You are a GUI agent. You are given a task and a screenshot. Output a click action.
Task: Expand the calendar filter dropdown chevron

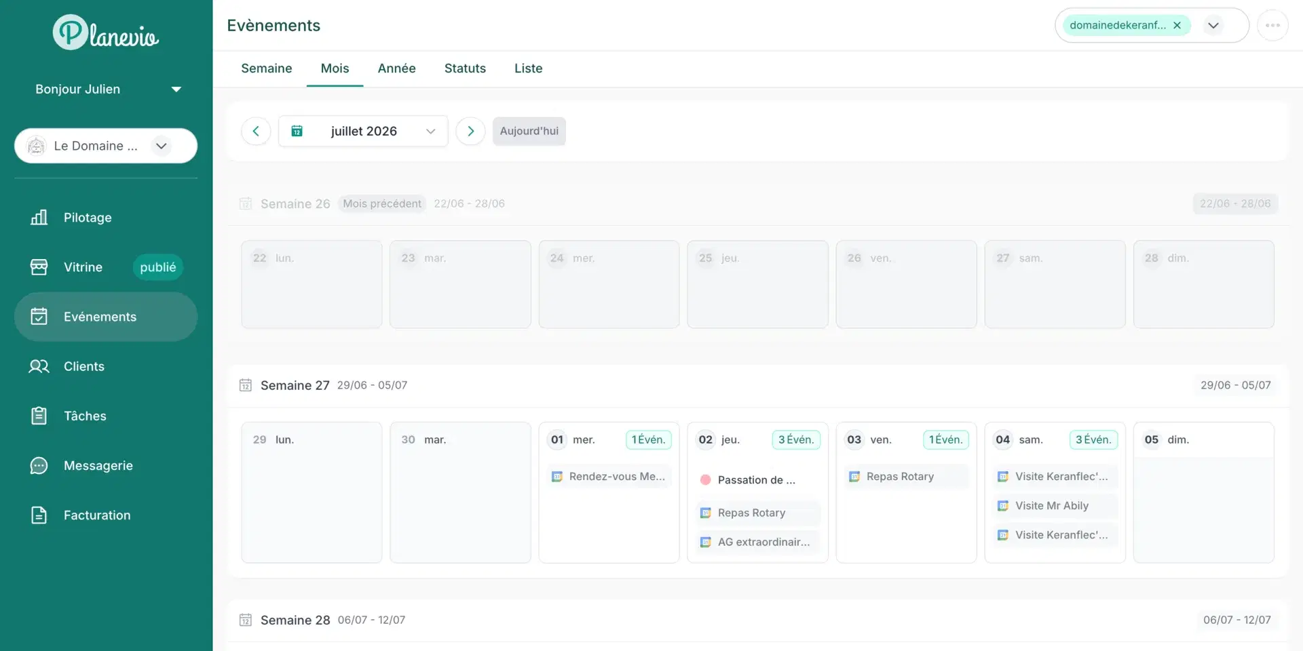click(1213, 25)
